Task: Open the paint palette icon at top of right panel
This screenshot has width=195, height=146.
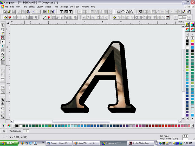Action: [187, 24]
